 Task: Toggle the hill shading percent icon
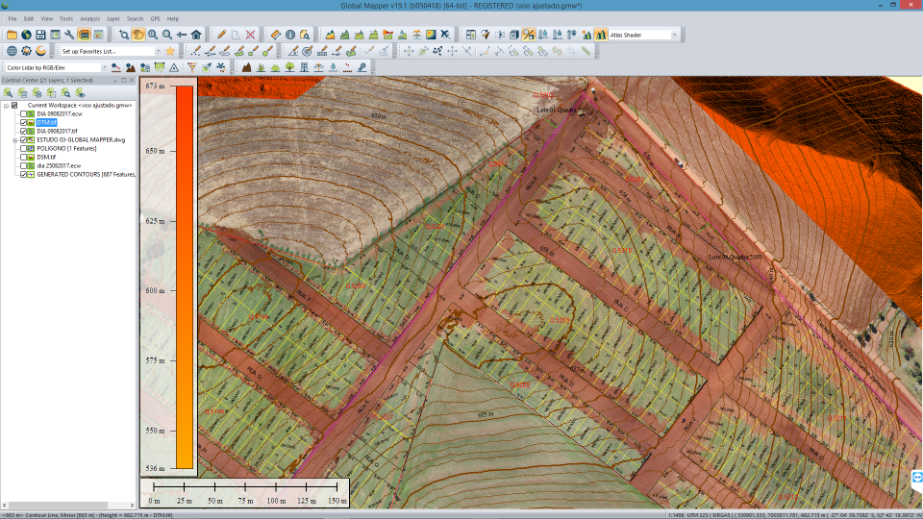click(529, 35)
